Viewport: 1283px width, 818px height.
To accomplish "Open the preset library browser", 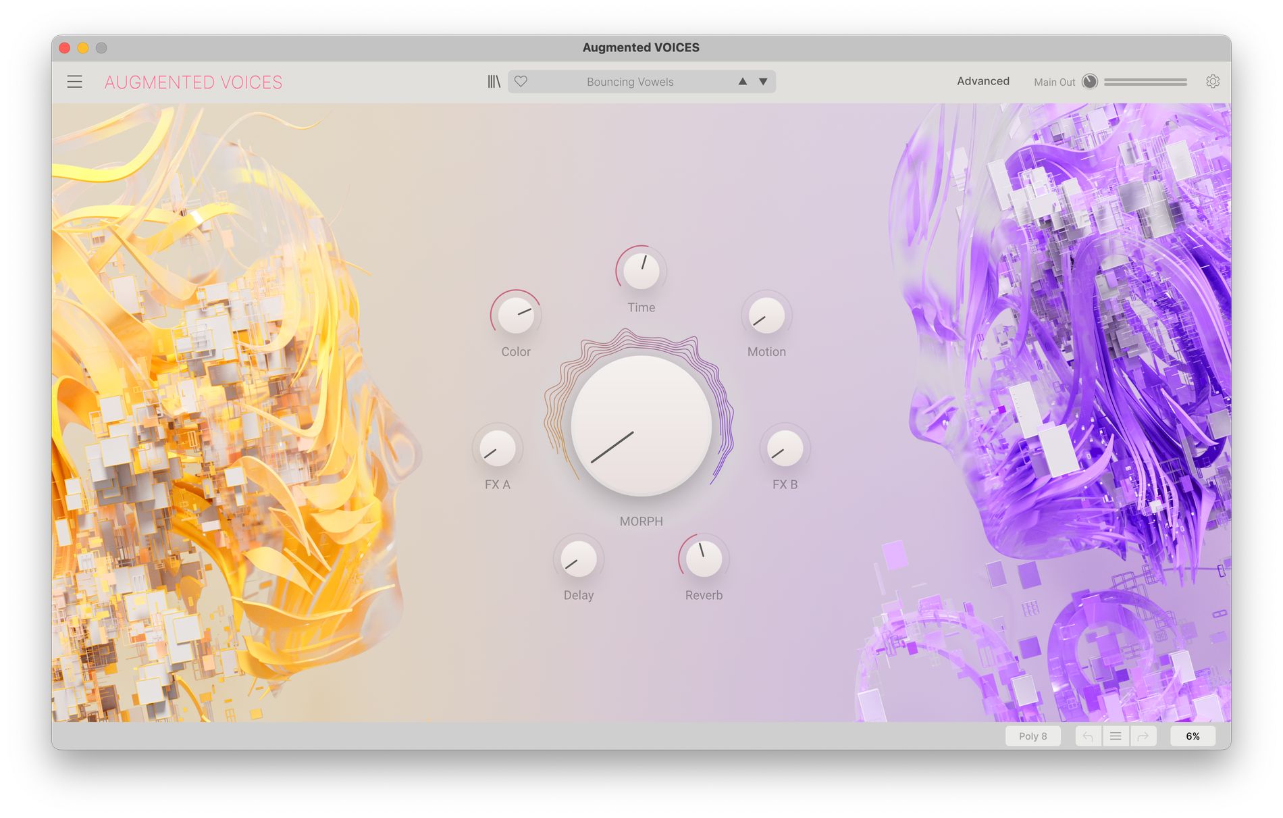I will [494, 82].
